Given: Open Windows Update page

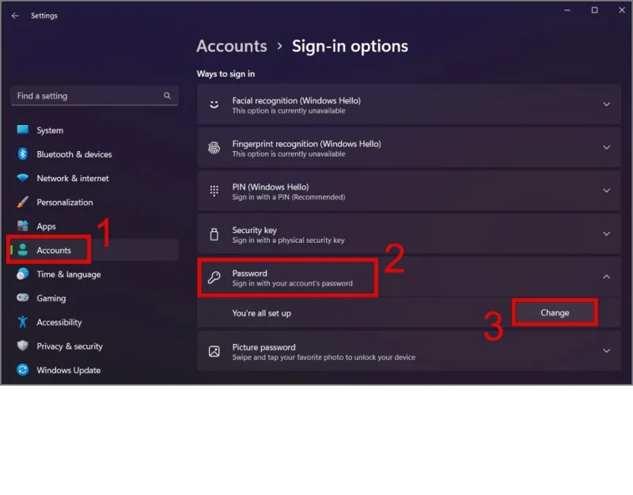Looking at the screenshot, I should click(94, 370).
